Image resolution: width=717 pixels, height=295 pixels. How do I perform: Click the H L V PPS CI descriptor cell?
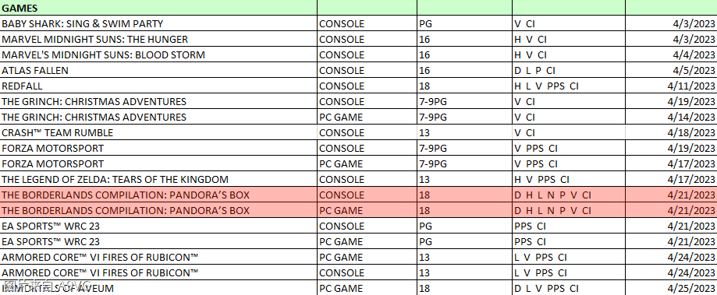(x=569, y=86)
